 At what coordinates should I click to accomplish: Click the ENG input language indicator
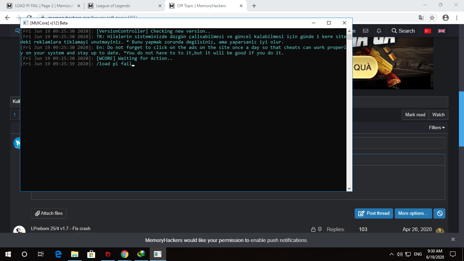pos(418,254)
